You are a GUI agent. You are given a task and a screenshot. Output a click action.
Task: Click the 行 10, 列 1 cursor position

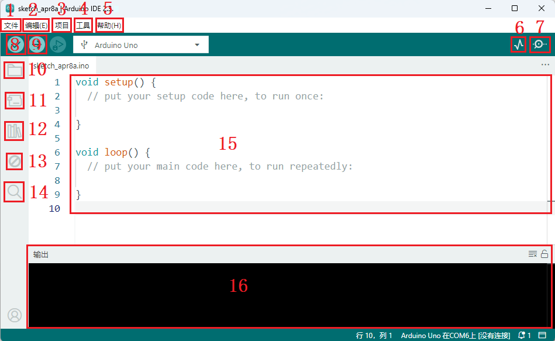tap(374, 335)
